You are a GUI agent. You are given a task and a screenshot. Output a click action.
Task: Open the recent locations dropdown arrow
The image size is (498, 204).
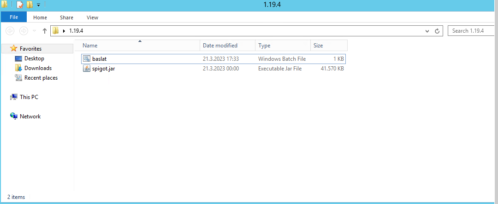point(34,31)
